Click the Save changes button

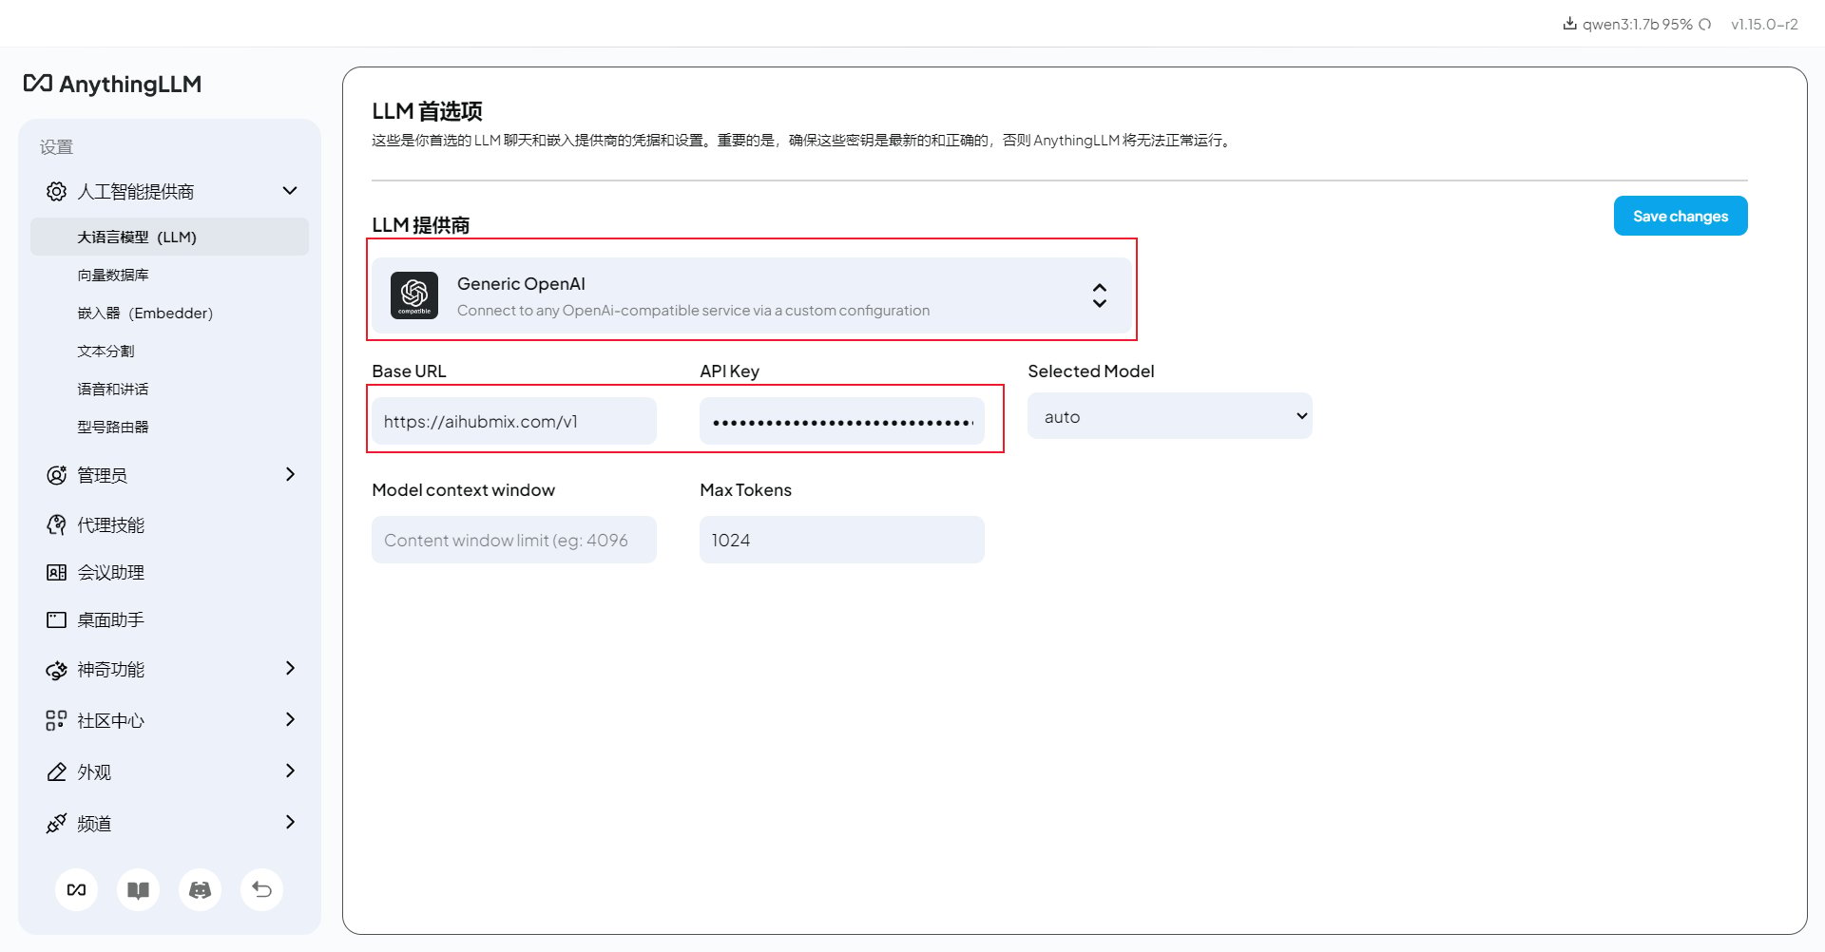(x=1681, y=216)
